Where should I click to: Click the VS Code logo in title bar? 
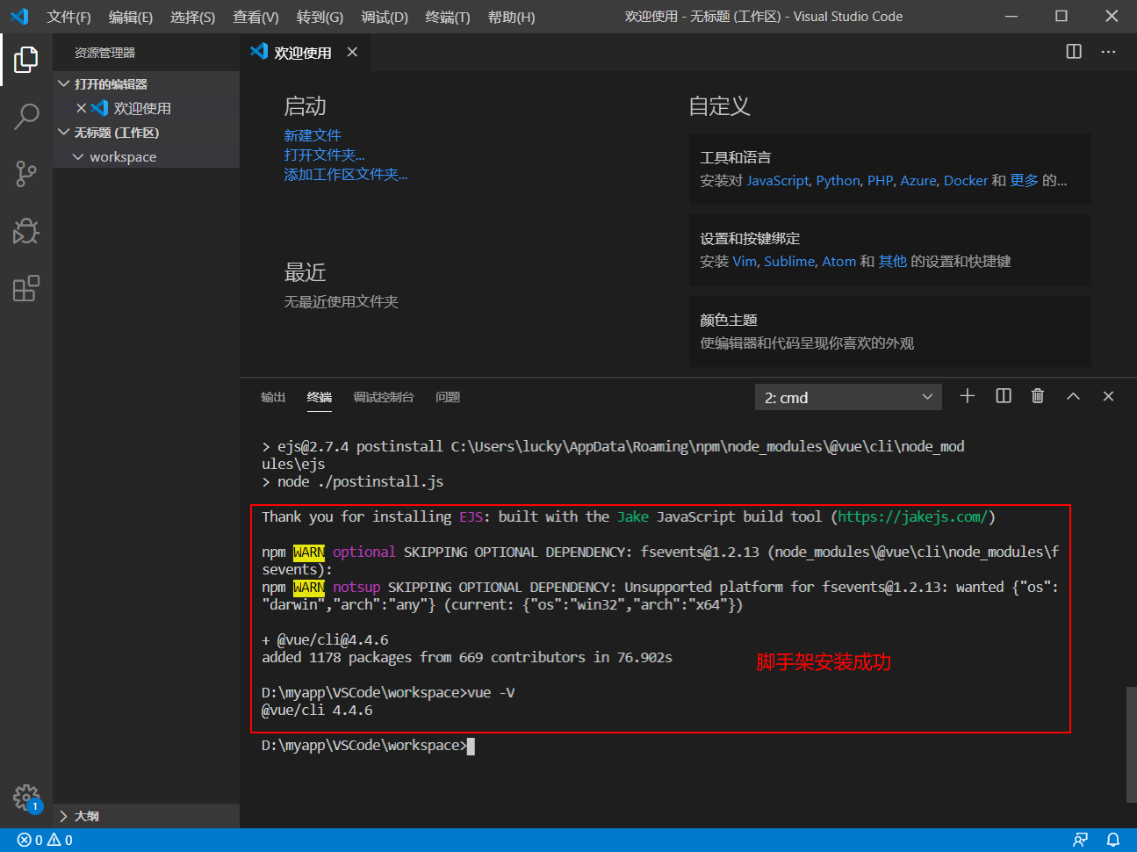point(19,17)
